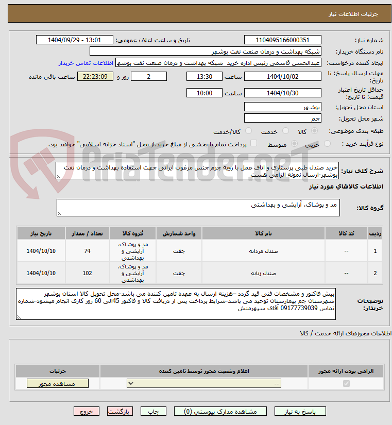Click the بازگشت back button
The image size is (392, 425).
coord(120,411)
